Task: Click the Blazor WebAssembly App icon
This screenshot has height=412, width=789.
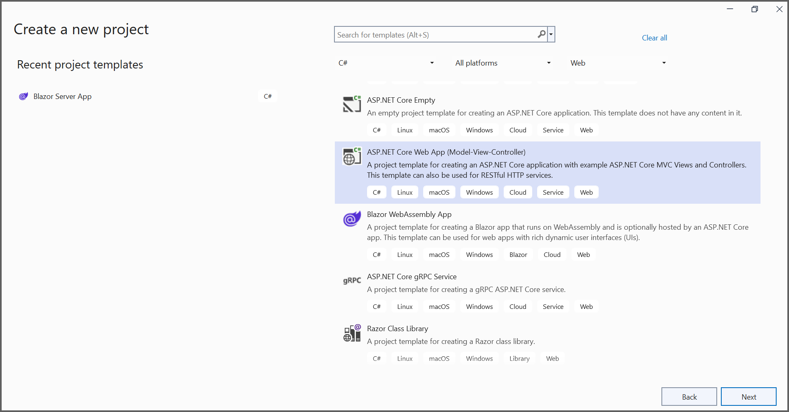Action: click(x=352, y=219)
